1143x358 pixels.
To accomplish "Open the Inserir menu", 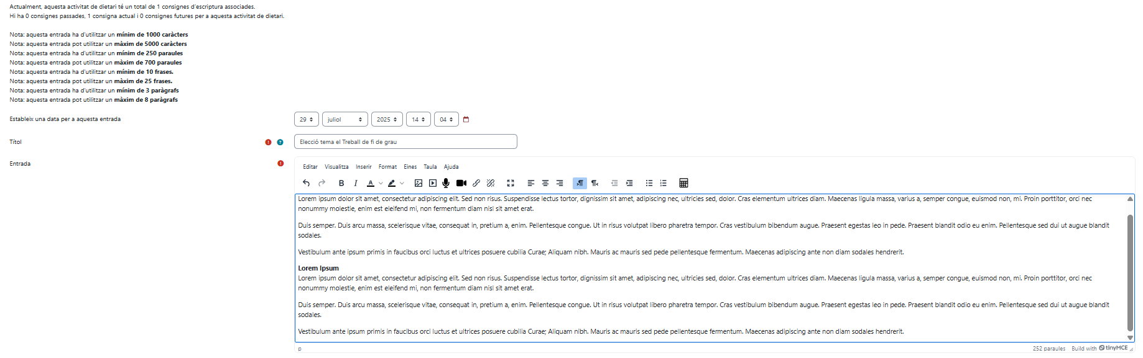I will (x=363, y=167).
